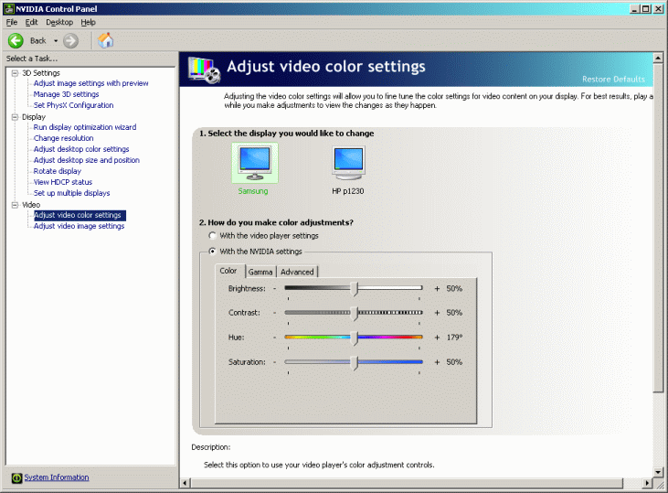Click the 179° hue value
Image resolution: width=668 pixels, height=493 pixels.
tap(454, 338)
